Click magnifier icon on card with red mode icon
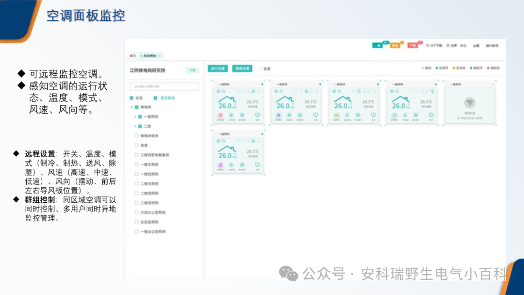Image resolution: width=524 pixels, height=295 pixels. point(224,91)
